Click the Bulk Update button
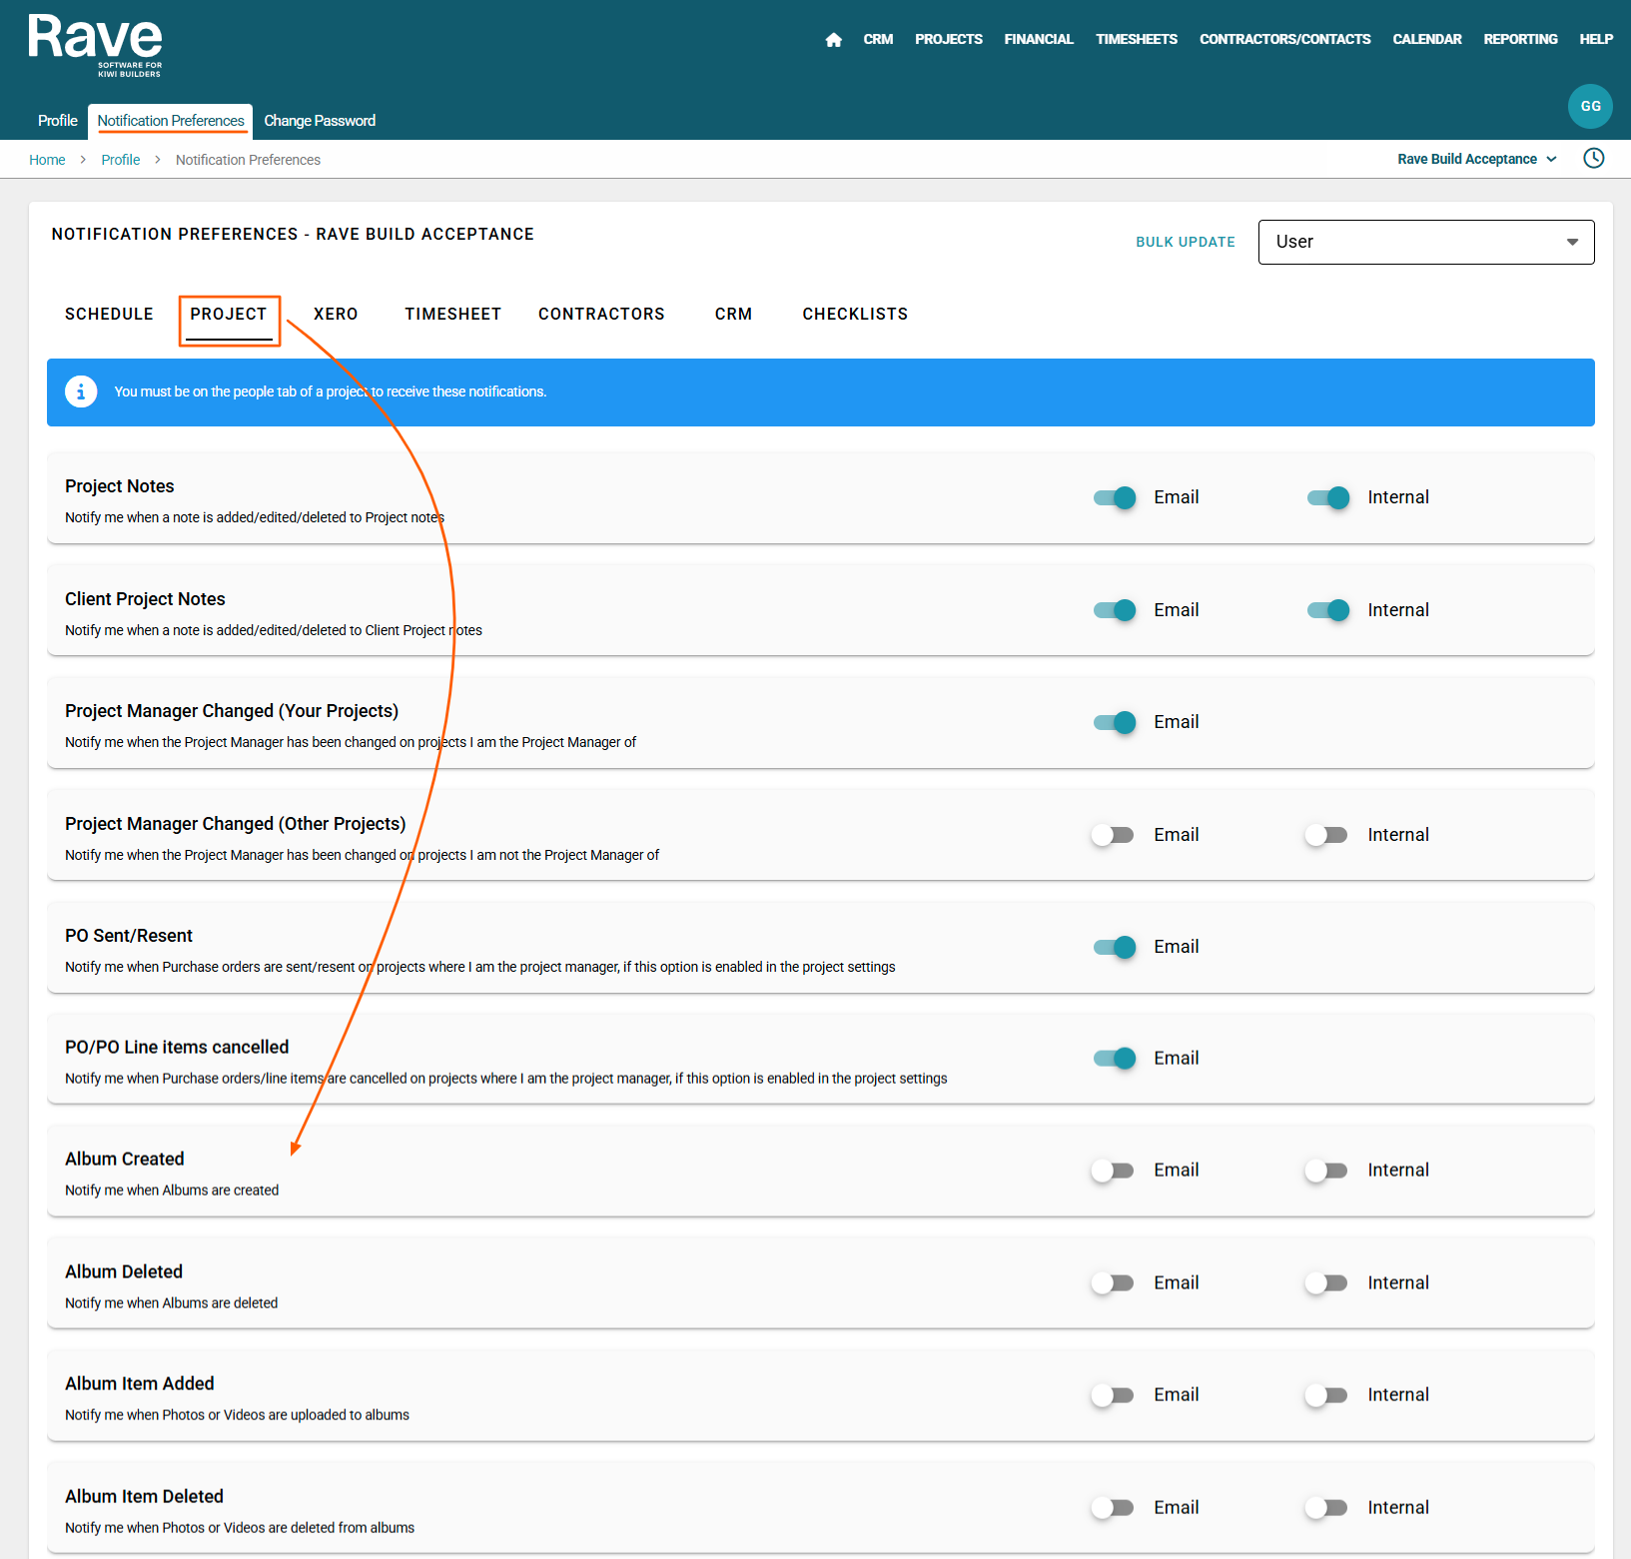 1186,242
